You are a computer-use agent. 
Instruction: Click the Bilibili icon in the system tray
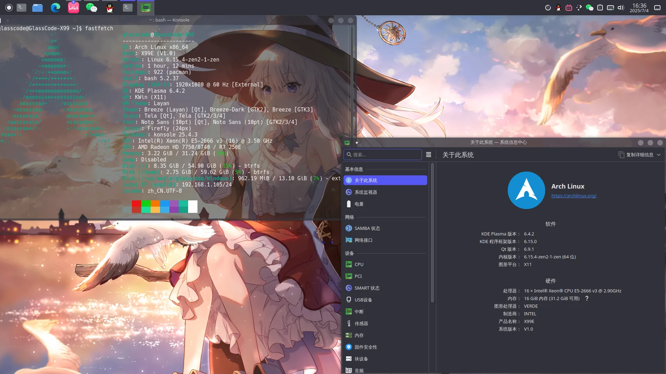[x=569, y=8]
